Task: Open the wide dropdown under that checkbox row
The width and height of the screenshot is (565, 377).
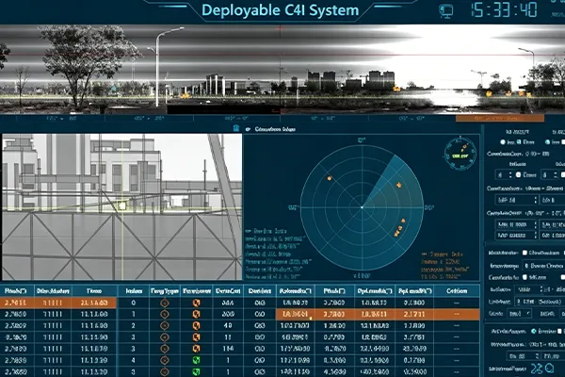Action: 543,266
